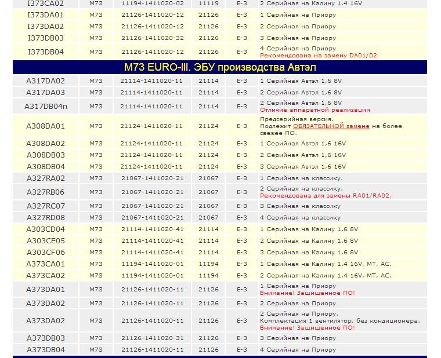The image size is (441, 358).
Task: Click '4 Серийная на Приору' in A373DB04 row
Action: [x=298, y=349]
